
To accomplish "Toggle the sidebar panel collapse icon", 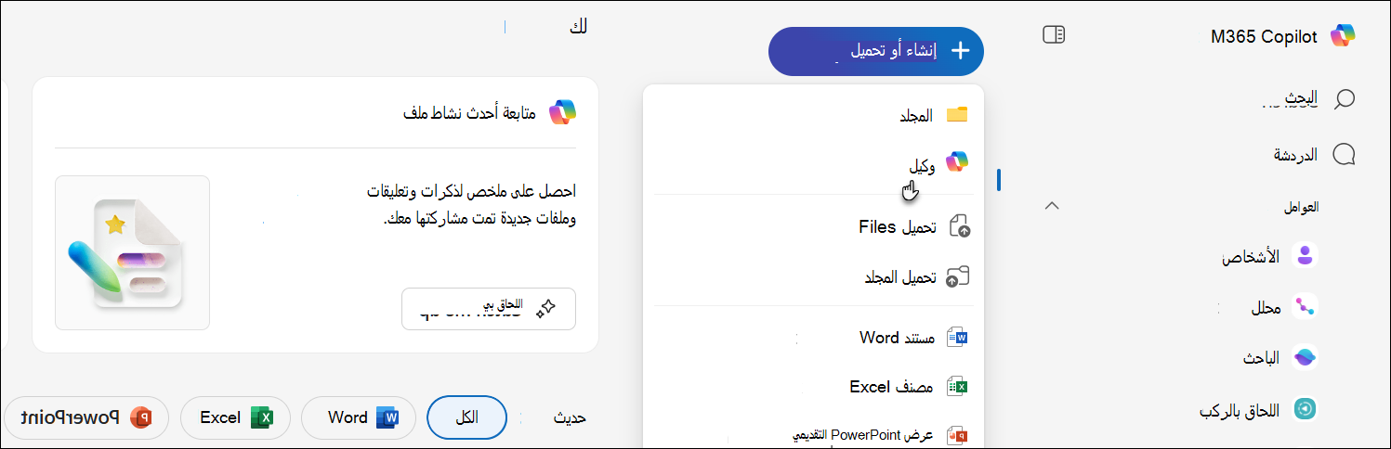I will coord(1054,35).
